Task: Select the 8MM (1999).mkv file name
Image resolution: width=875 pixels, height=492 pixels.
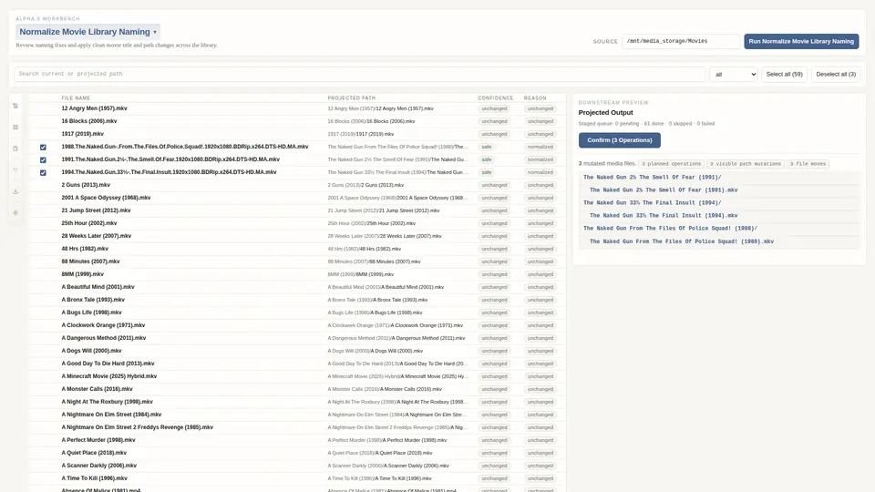Action: click(x=83, y=274)
